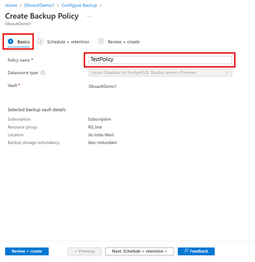Click the blue Review + create button
The width and height of the screenshot is (255, 262).
(27, 251)
